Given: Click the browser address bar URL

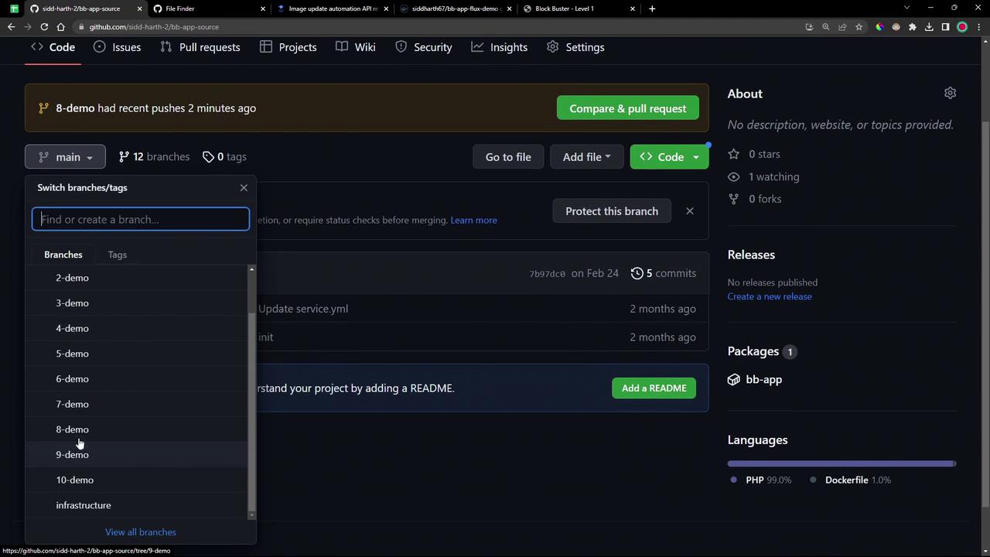Looking at the screenshot, I should pos(154,27).
